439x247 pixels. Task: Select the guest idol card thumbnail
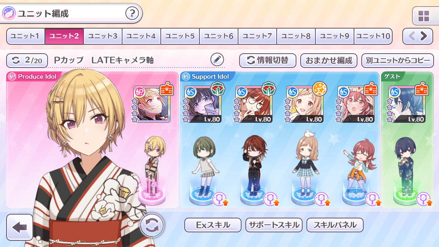point(407,104)
